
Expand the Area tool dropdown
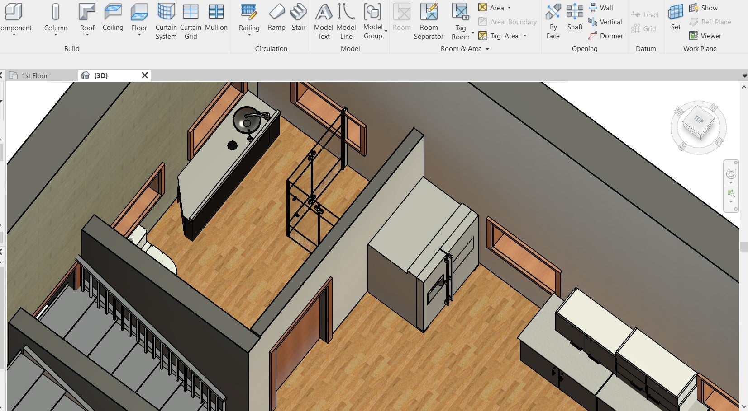pyautogui.click(x=509, y=8)
